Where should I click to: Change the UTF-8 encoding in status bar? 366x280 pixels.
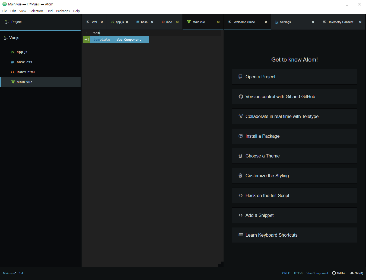[298, 273]
